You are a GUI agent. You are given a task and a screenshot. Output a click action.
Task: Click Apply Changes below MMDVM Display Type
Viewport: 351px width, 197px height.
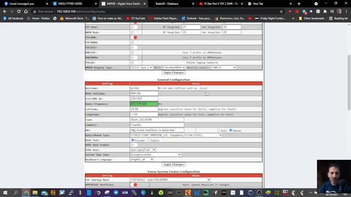173,73
